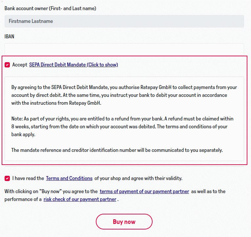Image resolution: width=251 pixels, height=237 pixels.
Task: Uncheck the Accept SEPA mandate checkbox
Action: click(7, 65)
